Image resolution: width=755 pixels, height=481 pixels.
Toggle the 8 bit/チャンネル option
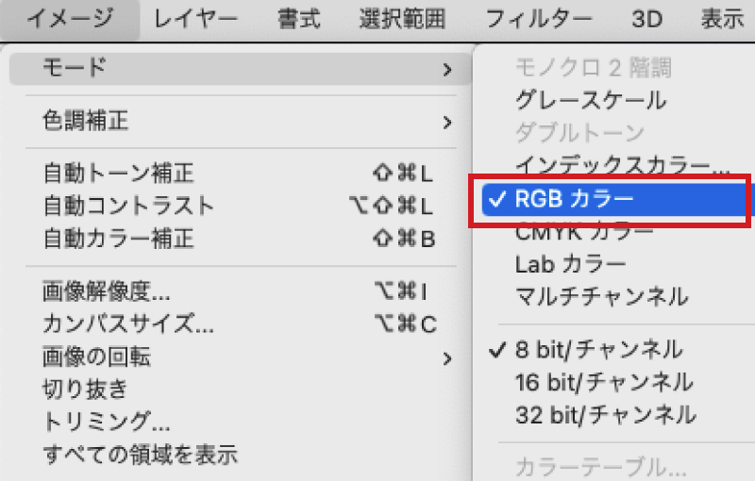(598, 350)
